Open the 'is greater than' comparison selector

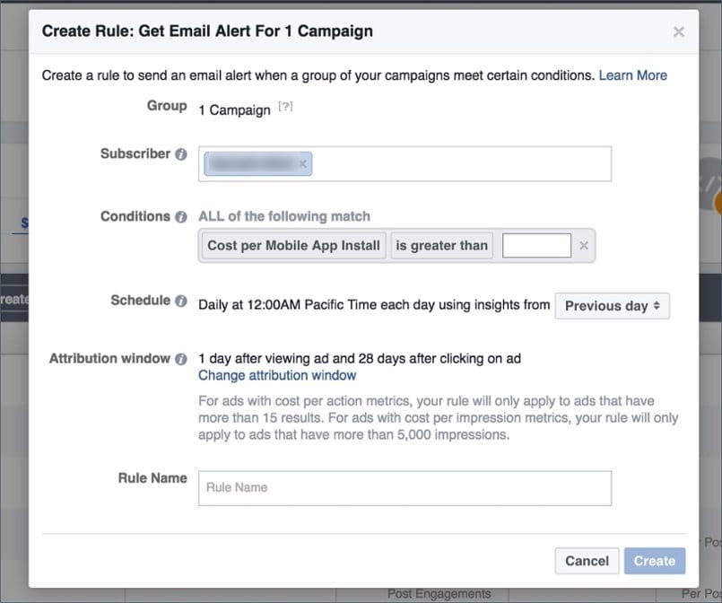pyautogui.click(x=441, y=245)
